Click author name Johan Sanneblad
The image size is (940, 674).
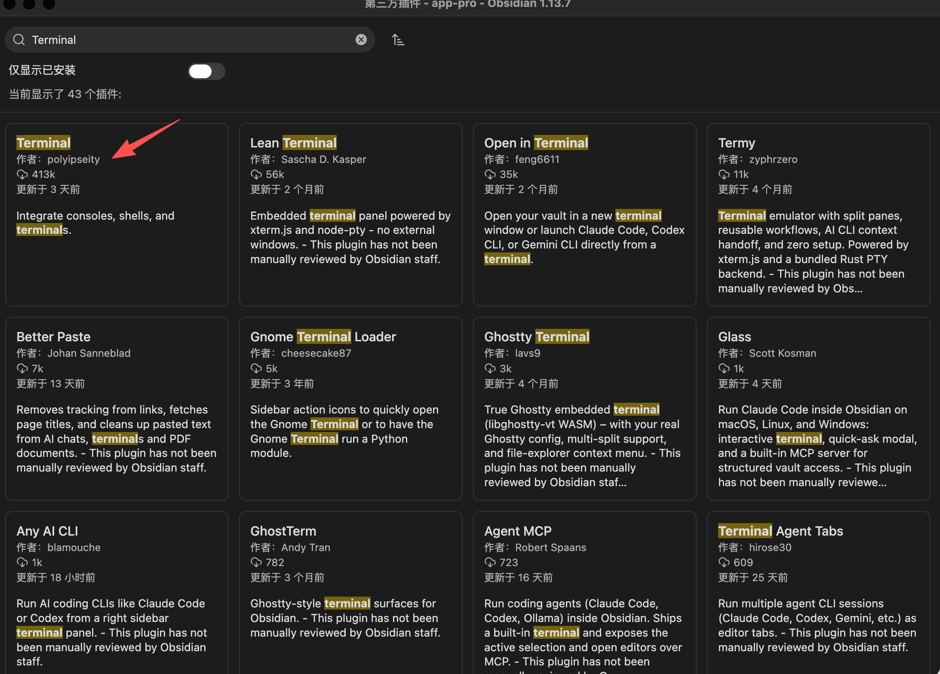coord(89,353)
